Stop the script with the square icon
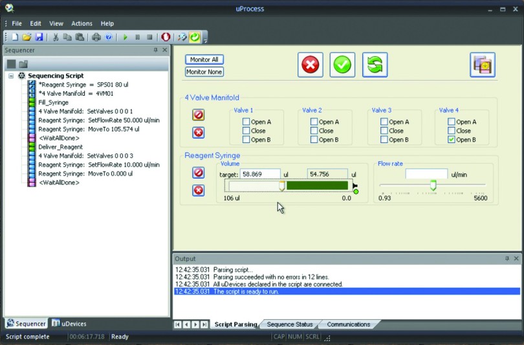The image size is (524, 345). coord(149,37)
